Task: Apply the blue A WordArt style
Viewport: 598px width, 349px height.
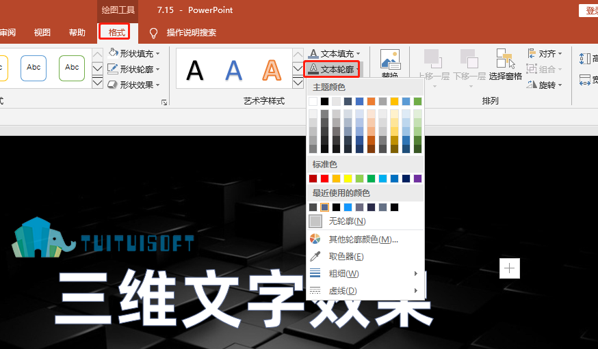Action: 233,70
